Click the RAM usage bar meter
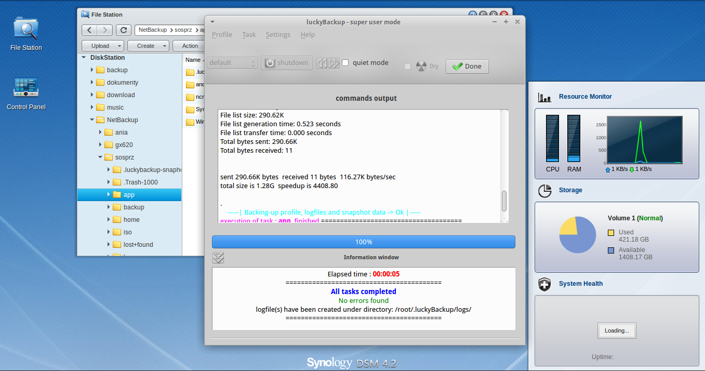The image size is (705, 371). point(574,139)
